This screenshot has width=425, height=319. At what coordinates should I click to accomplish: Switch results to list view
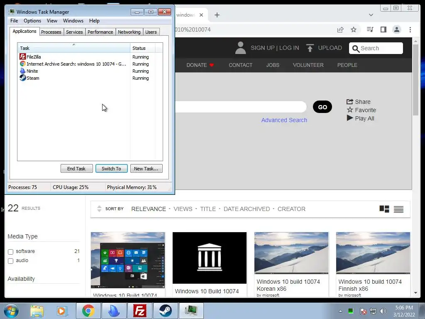pos(398,209)
